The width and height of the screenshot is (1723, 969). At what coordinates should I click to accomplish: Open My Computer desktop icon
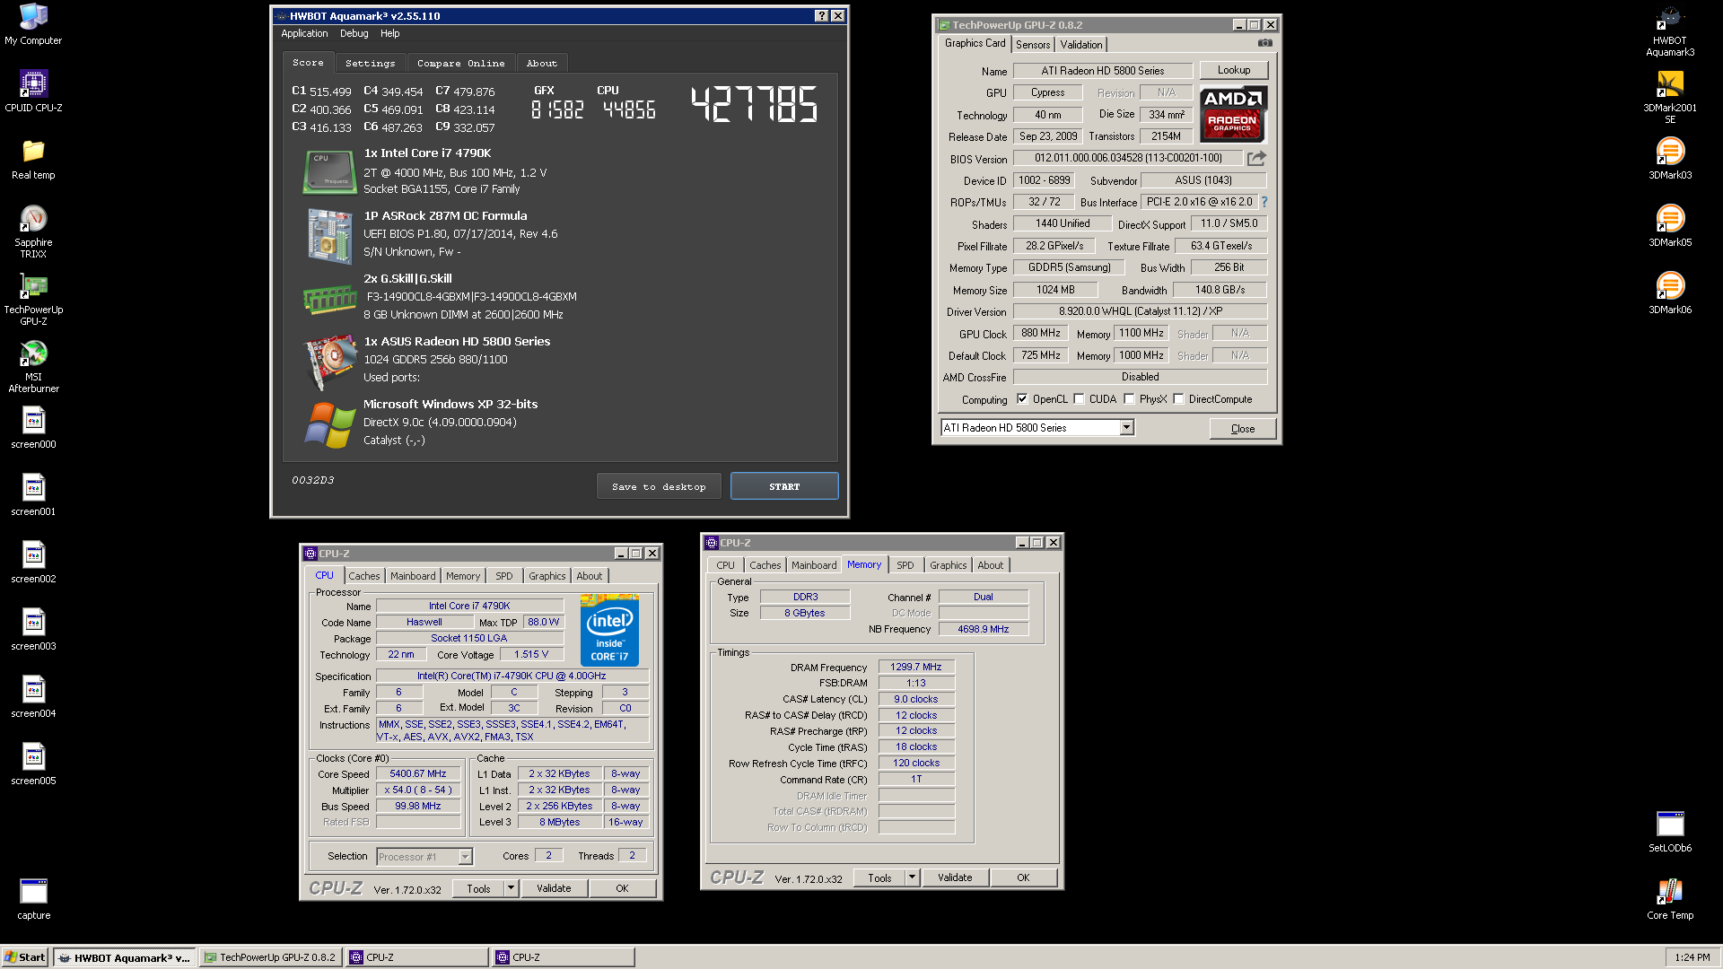click(33, 24)
